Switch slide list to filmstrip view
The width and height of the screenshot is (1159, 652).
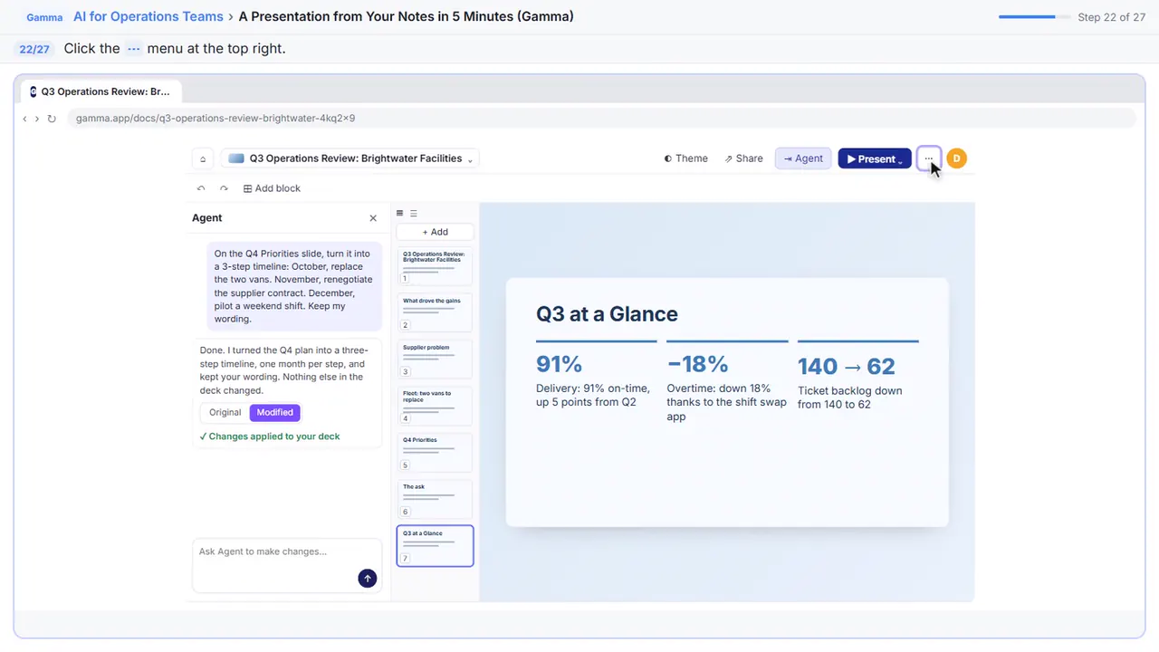[x=400, y=214]
